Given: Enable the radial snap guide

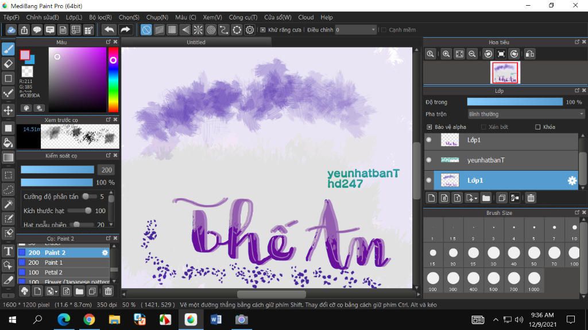Looking at the screenshot, I should point(198,30).
